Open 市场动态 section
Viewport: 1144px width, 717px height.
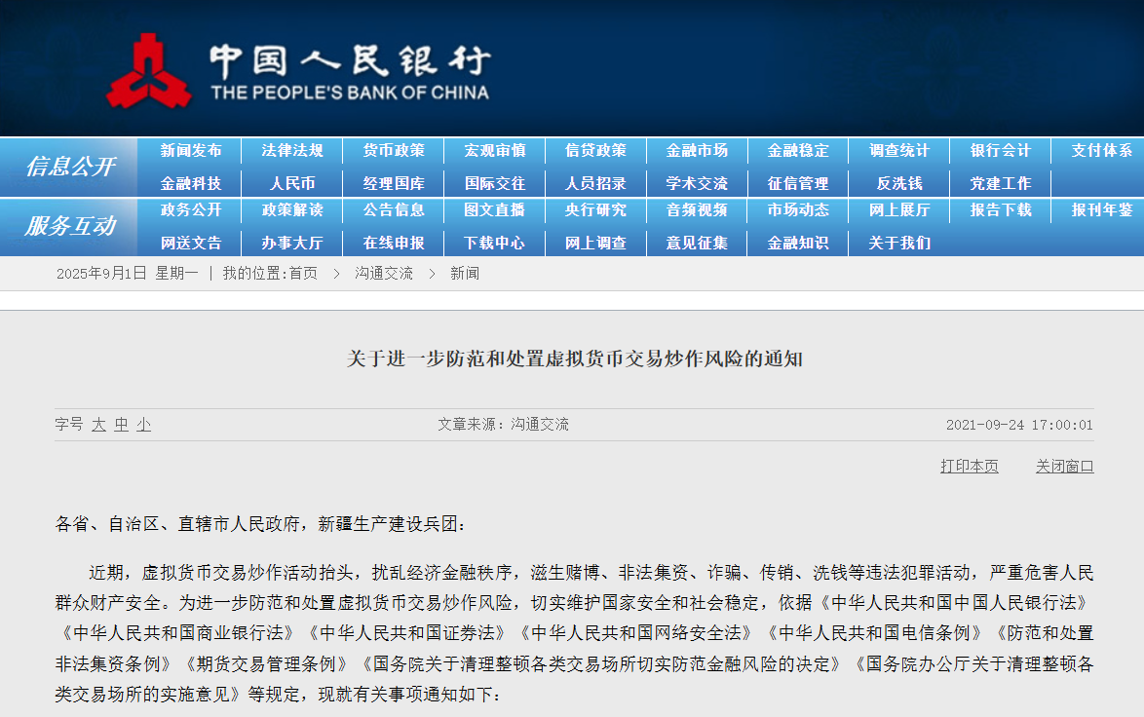coord(798,210)
